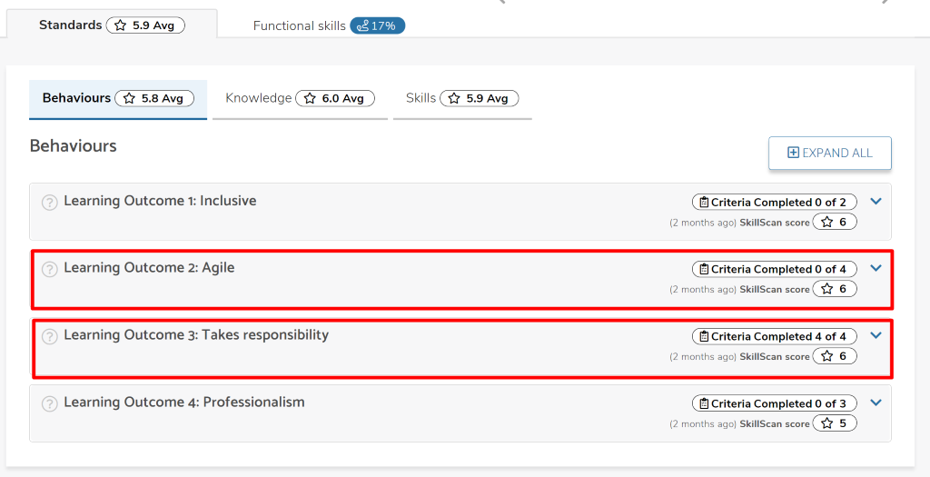
Task: Expand Takes responsibility outcome chevron
Action: pos(876,335)
